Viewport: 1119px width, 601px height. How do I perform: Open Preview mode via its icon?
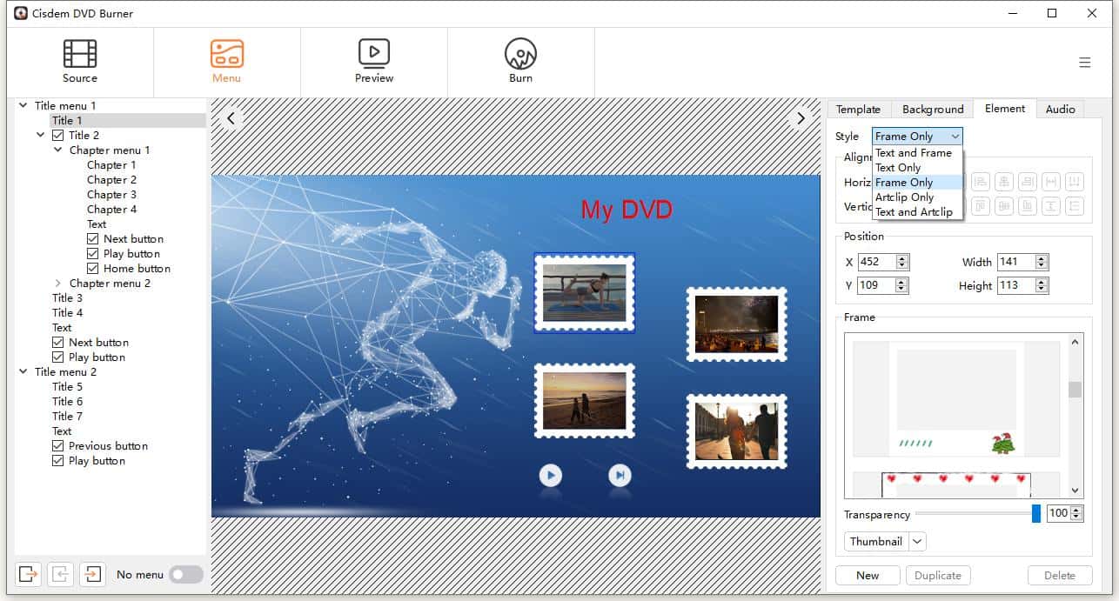click(x=373, y=54)
